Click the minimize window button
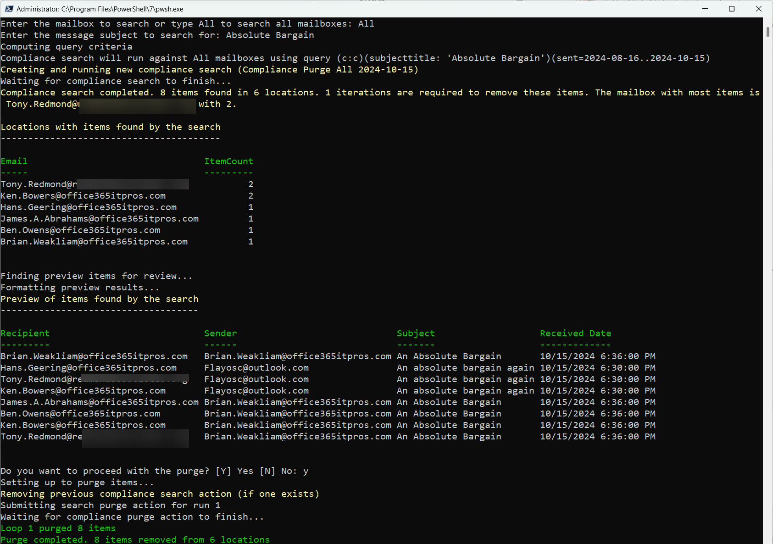 (x=705, y=9)
